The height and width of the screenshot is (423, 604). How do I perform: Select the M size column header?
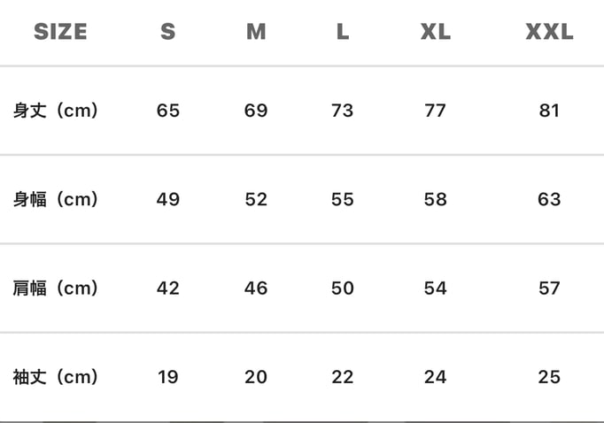pos(256,33)
